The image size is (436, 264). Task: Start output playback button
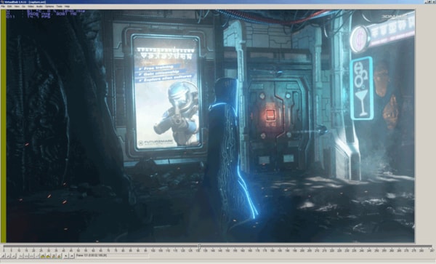click(13, 256)
